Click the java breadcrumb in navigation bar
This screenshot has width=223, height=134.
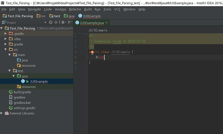[69, 16]
